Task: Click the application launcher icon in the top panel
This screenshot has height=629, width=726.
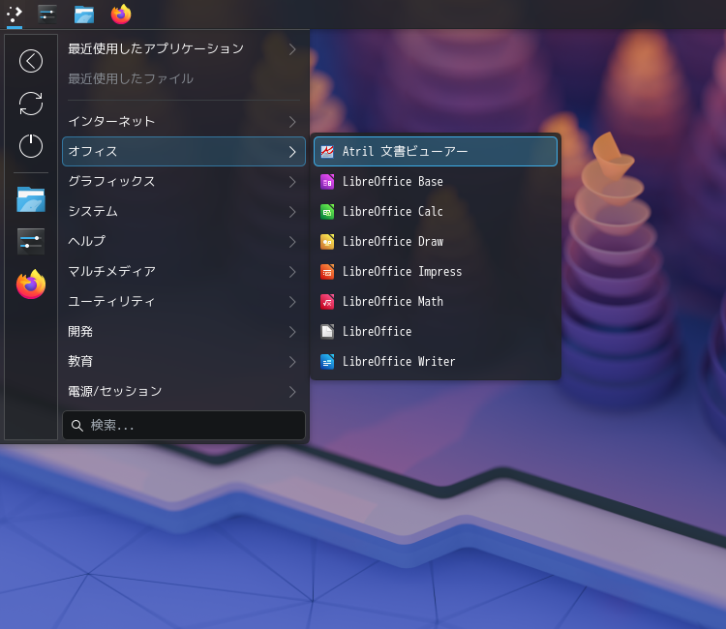Action: click(15, 15)
